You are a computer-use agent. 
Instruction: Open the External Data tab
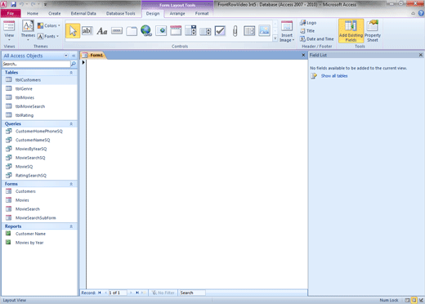pyautogui.click(x=83, y=13)
